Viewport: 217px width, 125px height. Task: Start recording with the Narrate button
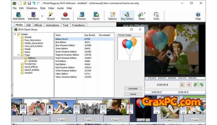coord(65,15)
